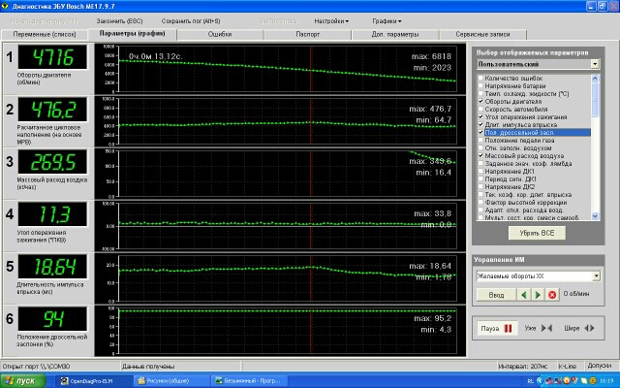This screenshot has width=620, height=388.
Task: Click Сохранить лог (Alt+S)
Action: pos(191,21)
